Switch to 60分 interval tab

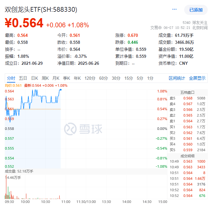(x=103, y=78)
